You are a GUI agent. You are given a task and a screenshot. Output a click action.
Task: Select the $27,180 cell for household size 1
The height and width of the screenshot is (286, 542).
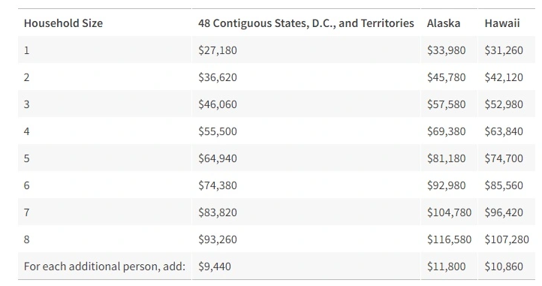(x=218, y=50)
